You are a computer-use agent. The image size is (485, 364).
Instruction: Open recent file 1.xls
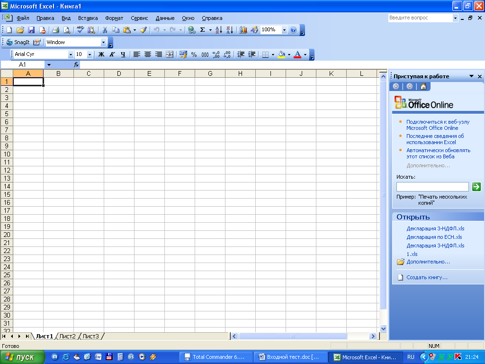pos(412,254)
